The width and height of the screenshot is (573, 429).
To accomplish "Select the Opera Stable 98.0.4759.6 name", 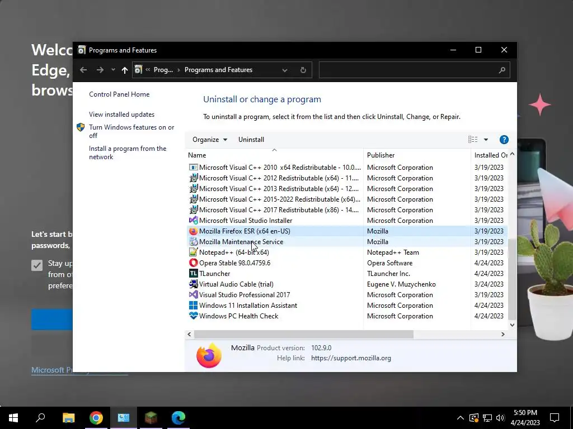I will pos(234,263).
